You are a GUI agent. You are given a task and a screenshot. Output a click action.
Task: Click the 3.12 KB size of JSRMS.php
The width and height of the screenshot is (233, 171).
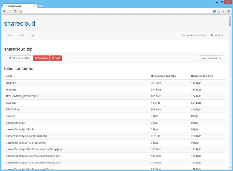[156, 136]
